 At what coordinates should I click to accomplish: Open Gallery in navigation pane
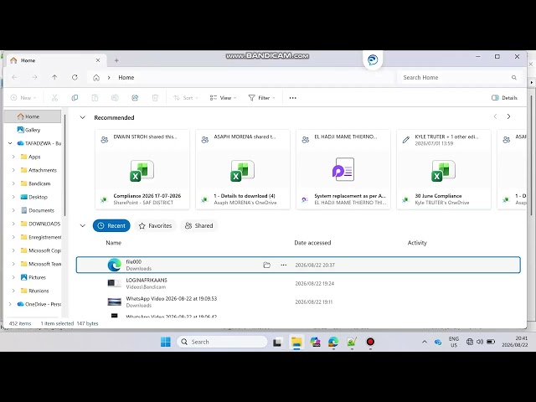pyautogui.click(x=33, y=130)
